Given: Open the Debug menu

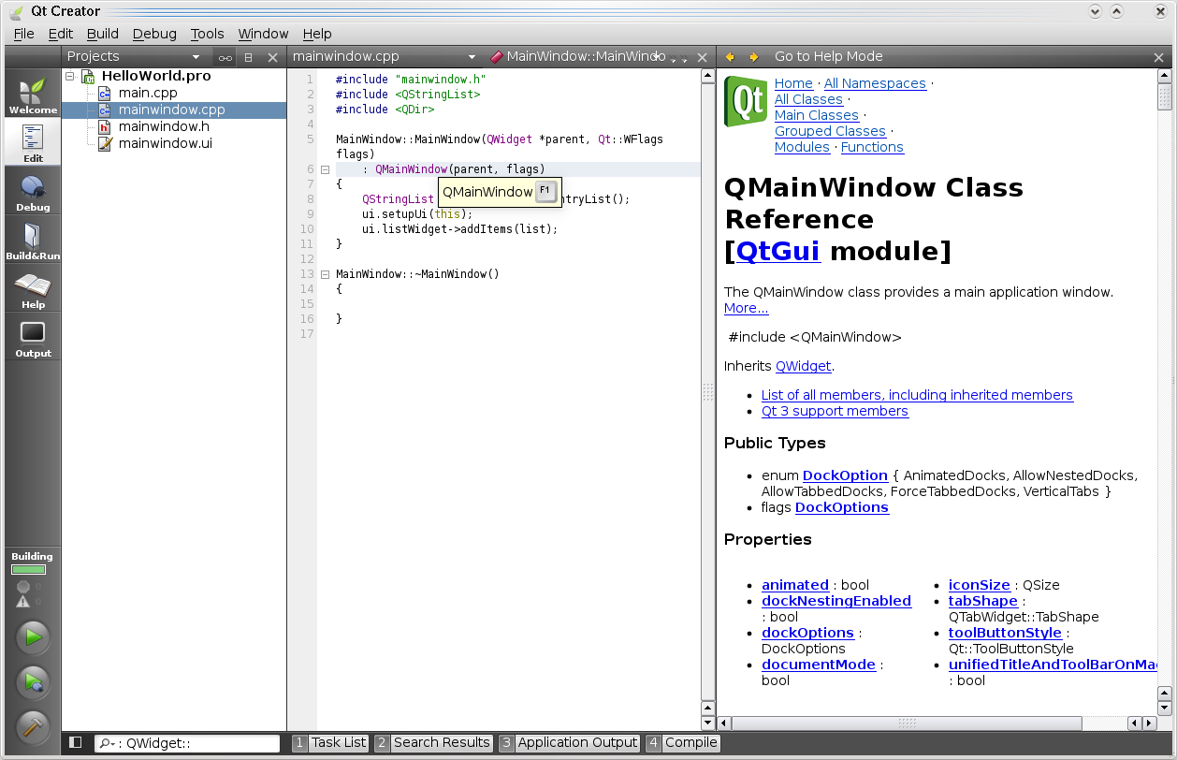Looking at the screenshot, I should tap(154, 34).
